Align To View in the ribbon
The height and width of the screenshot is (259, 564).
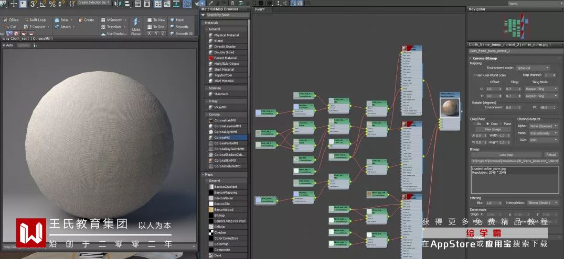coord(156,20)
